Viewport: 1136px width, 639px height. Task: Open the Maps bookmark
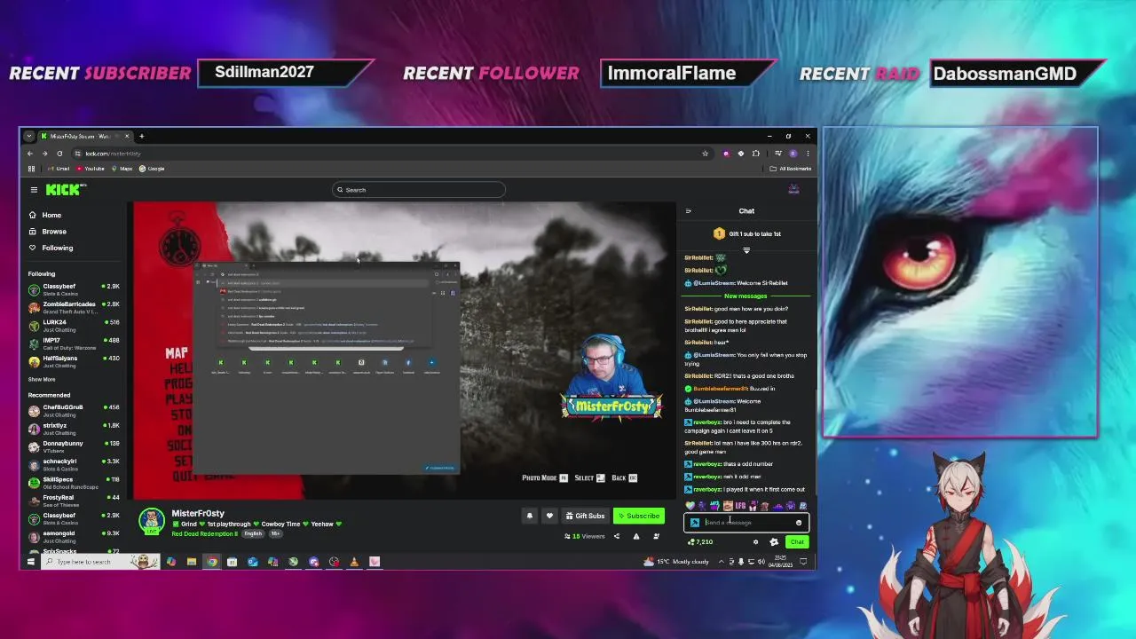(122, 169)
